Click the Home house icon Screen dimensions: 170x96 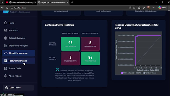coord(5,23)
